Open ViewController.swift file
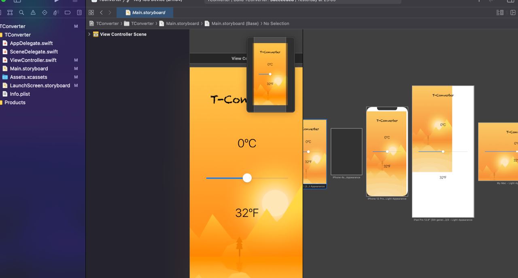Image resolution: width=518 pixels, height=278 pixels. [33, 60]
